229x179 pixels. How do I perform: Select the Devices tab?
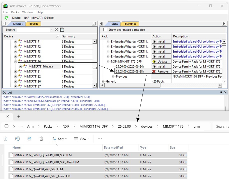[18, 24]
